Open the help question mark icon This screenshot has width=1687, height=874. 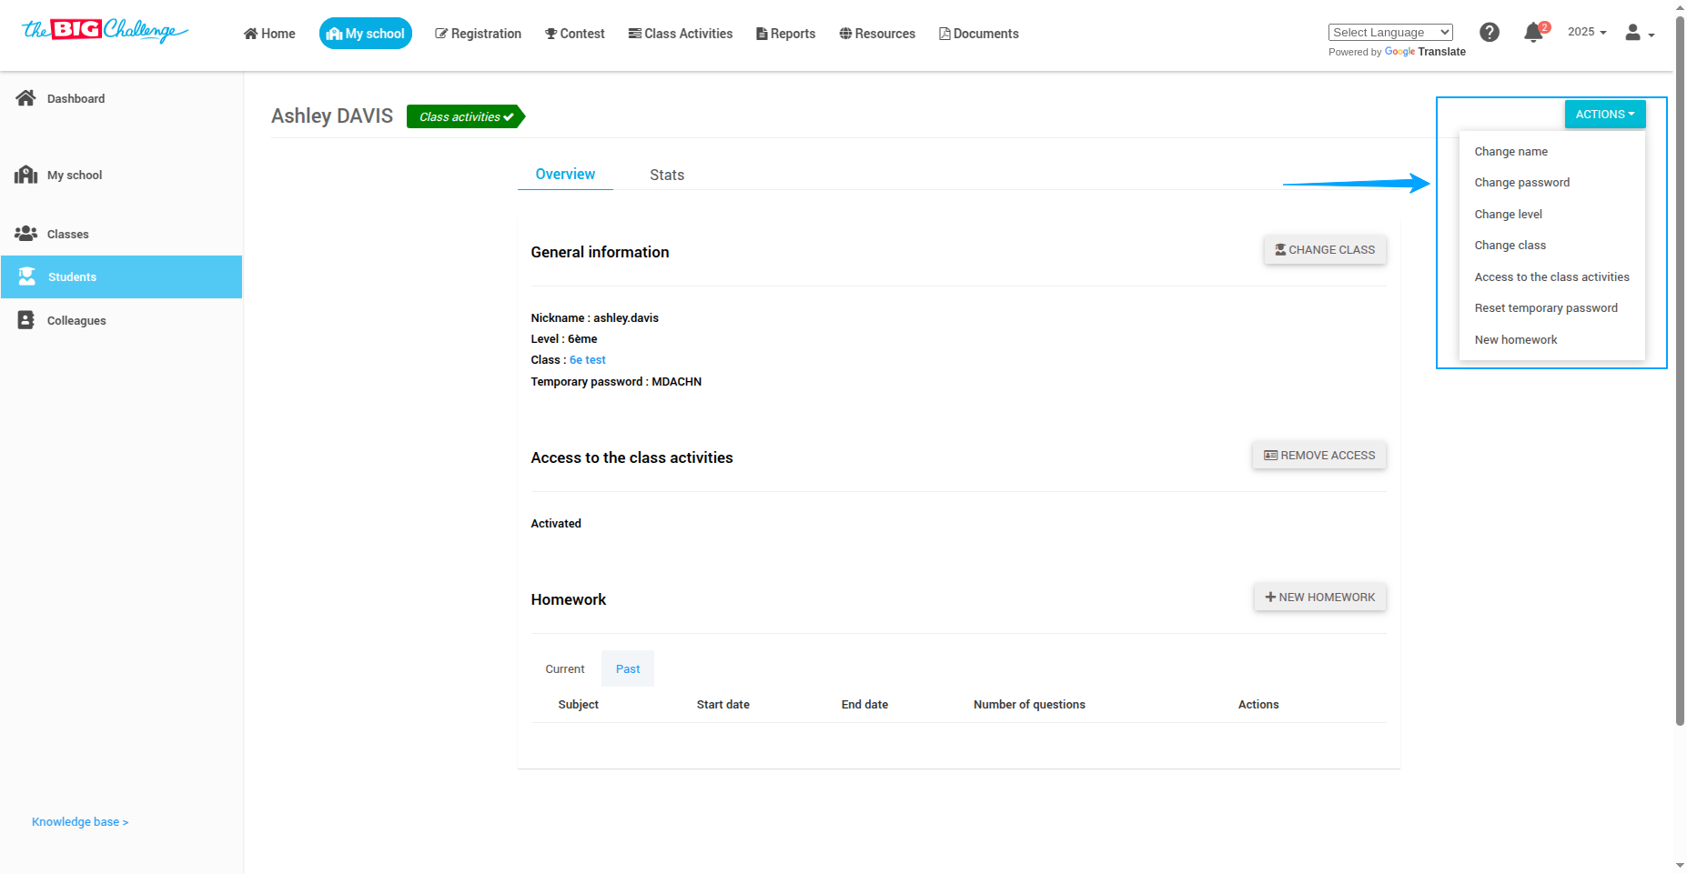click(1490, 33)
